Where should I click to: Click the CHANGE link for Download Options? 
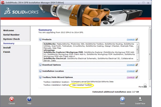click(131, 65)
